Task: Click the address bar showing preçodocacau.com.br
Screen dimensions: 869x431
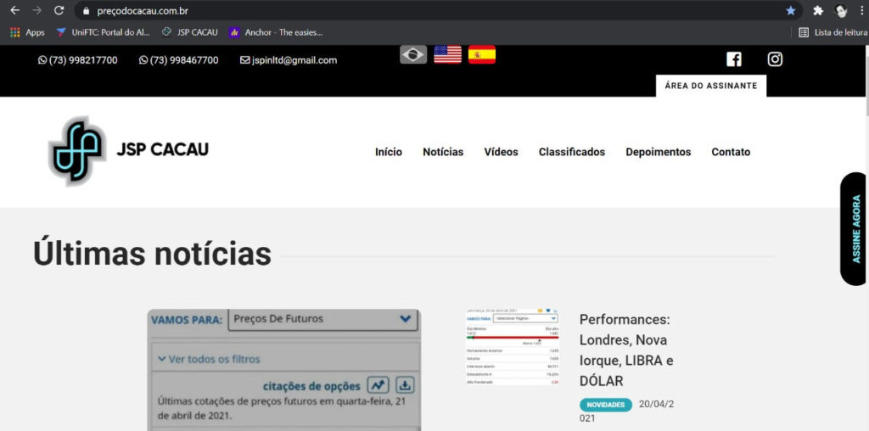Action: point(424,11)
